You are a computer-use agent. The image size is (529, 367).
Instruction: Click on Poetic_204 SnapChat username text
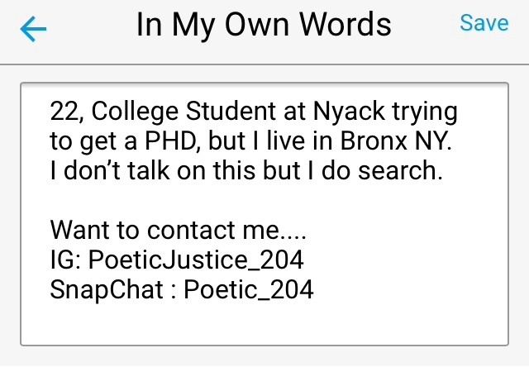(x=249, y=289)
